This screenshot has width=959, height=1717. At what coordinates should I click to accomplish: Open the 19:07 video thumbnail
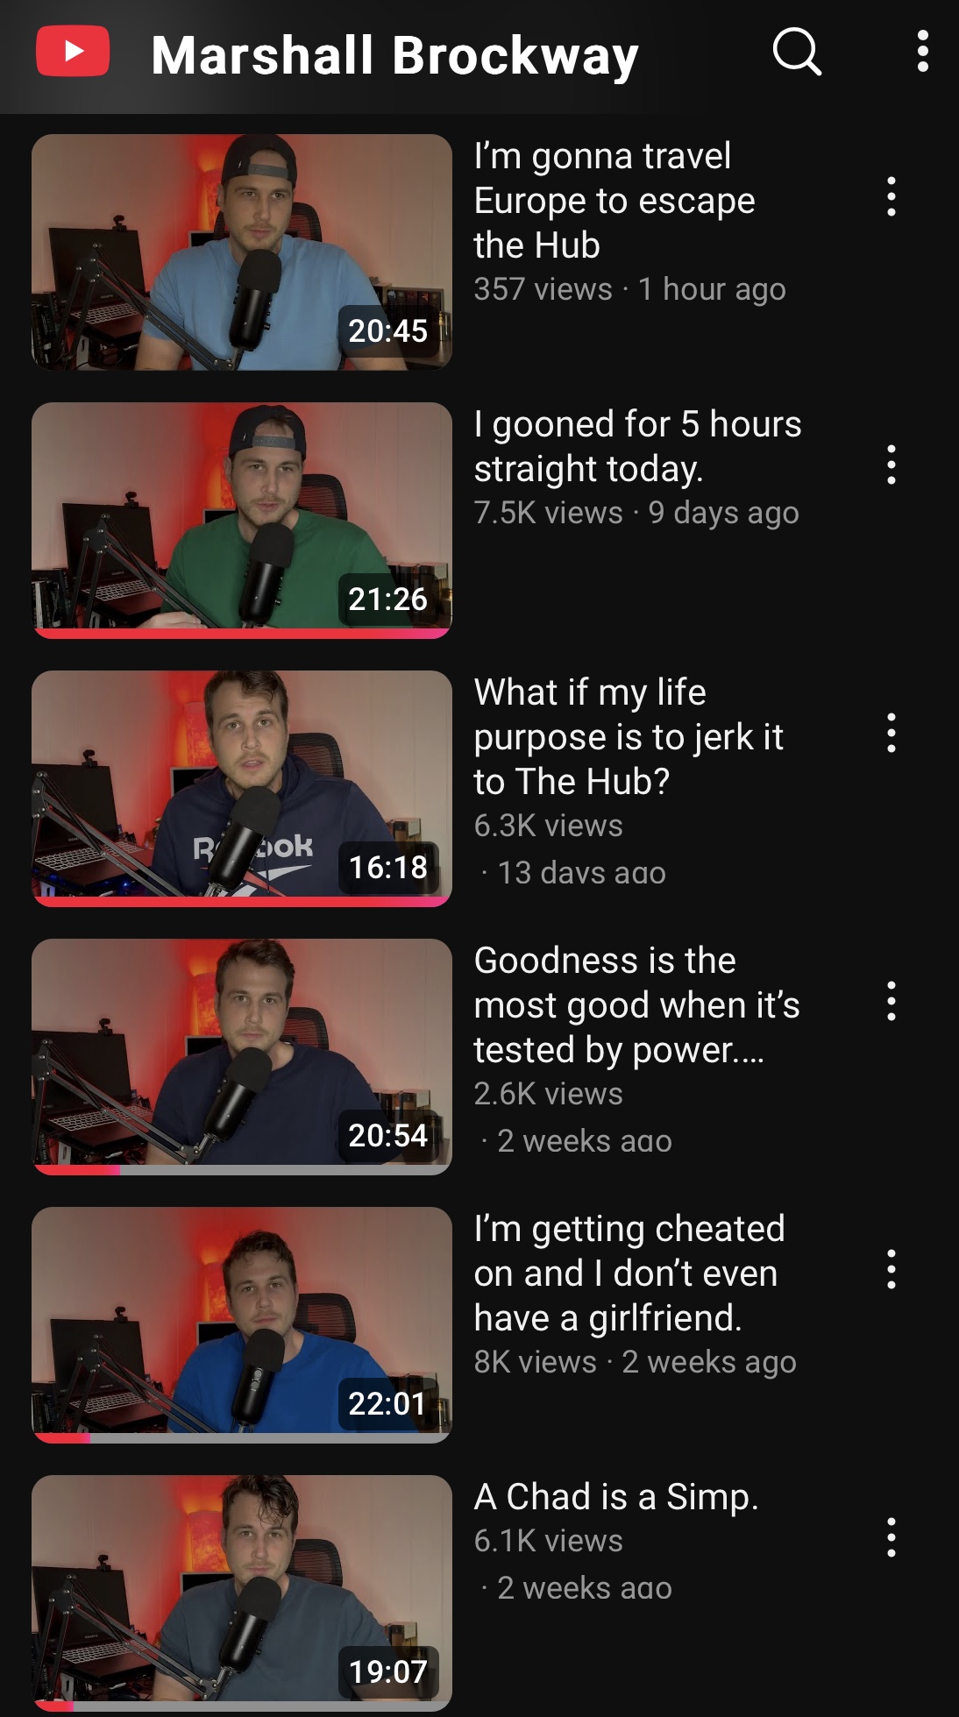point(242,1593)
